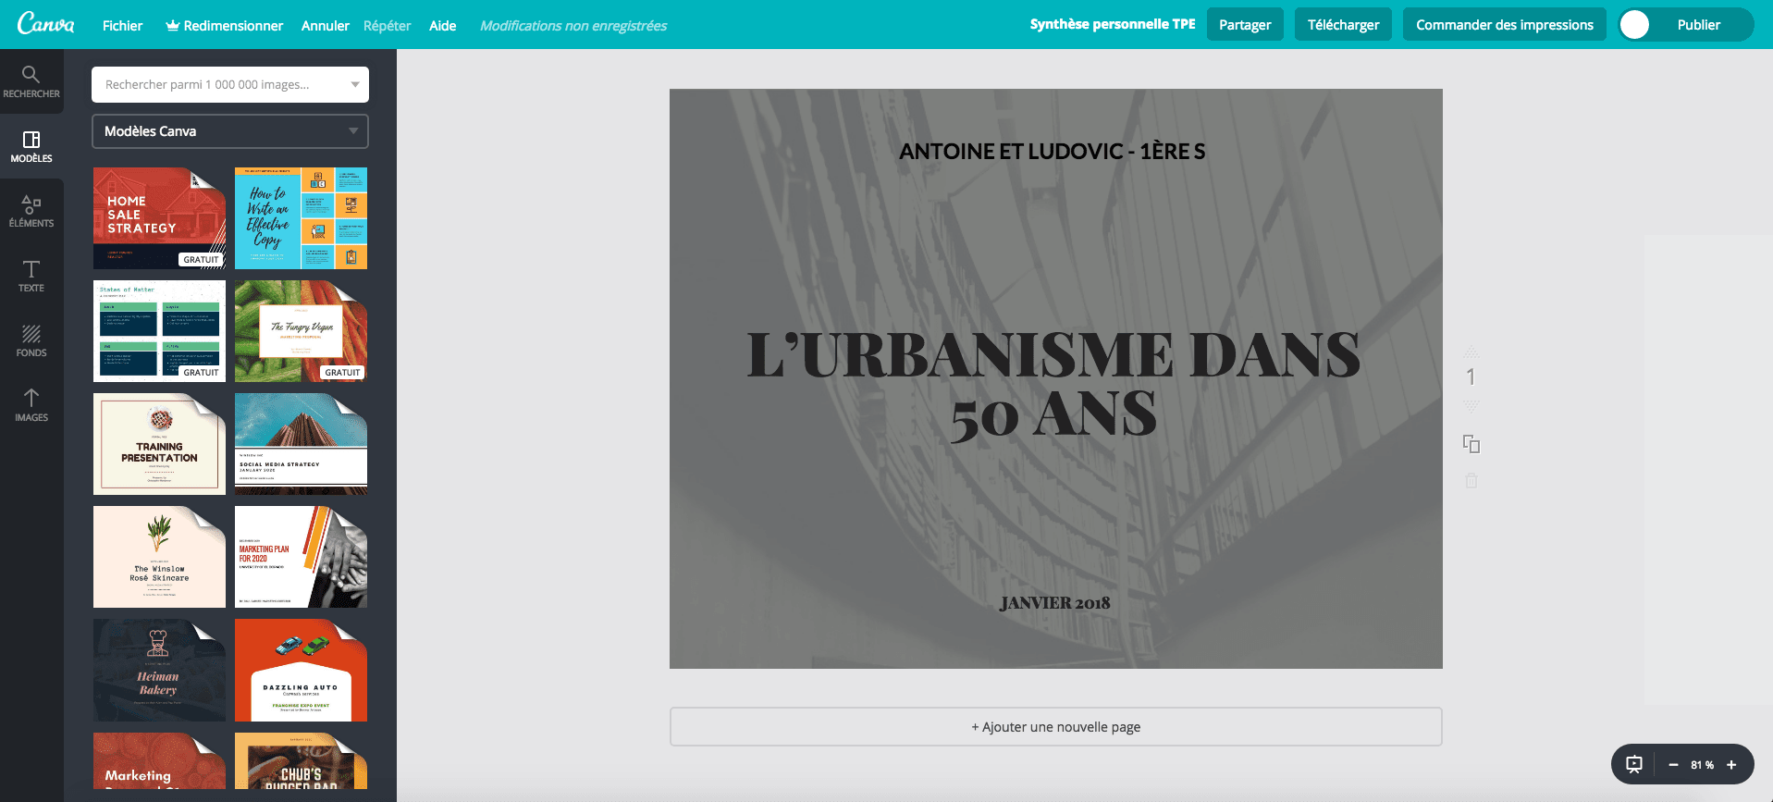Click Annuler to undo
This screenshot has width=1773, height=802.
(x=325, y=26)
